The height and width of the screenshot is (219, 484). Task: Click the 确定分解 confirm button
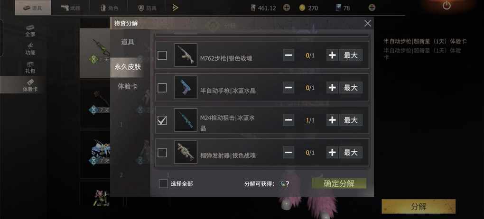[339, 183]
